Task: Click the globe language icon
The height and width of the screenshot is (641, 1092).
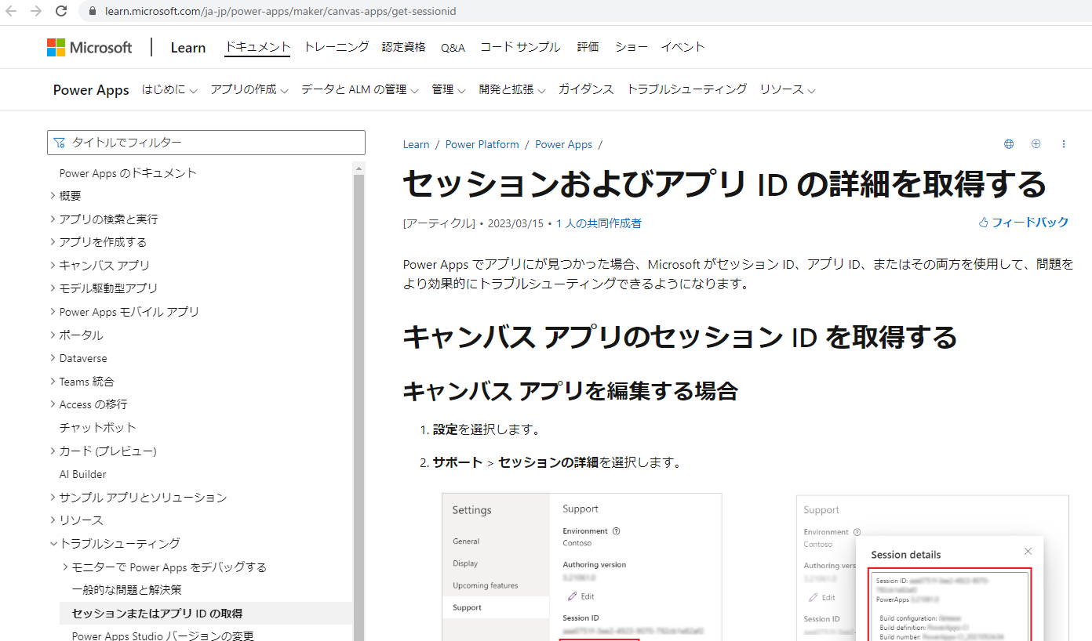Action: (1009, 144)
